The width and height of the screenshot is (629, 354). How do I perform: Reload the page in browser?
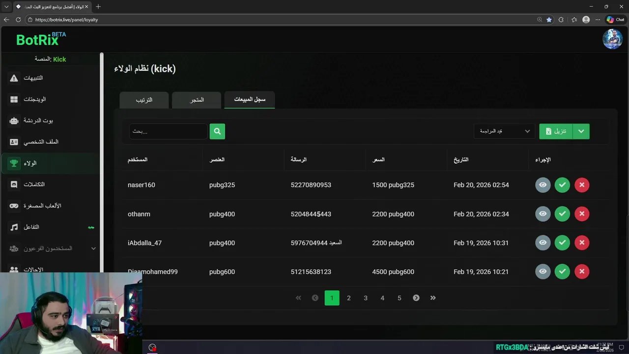(18, 20)
